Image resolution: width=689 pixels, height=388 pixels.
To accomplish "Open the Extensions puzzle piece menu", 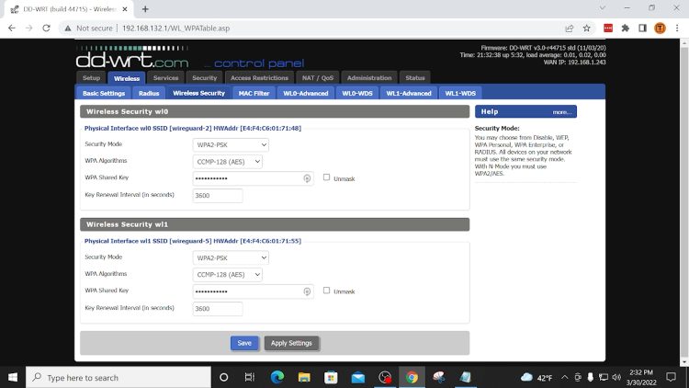I will [x=626, y=29].
